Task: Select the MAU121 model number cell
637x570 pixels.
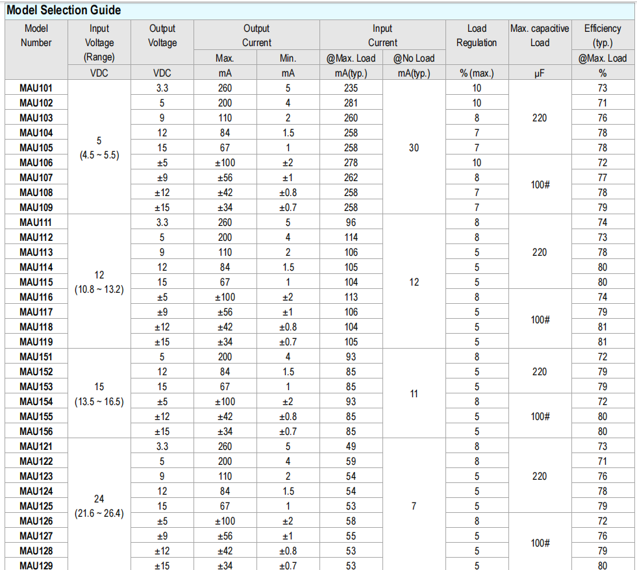Action: tap(36, 446)
